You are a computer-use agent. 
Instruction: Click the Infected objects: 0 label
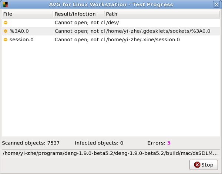point(99,143)
